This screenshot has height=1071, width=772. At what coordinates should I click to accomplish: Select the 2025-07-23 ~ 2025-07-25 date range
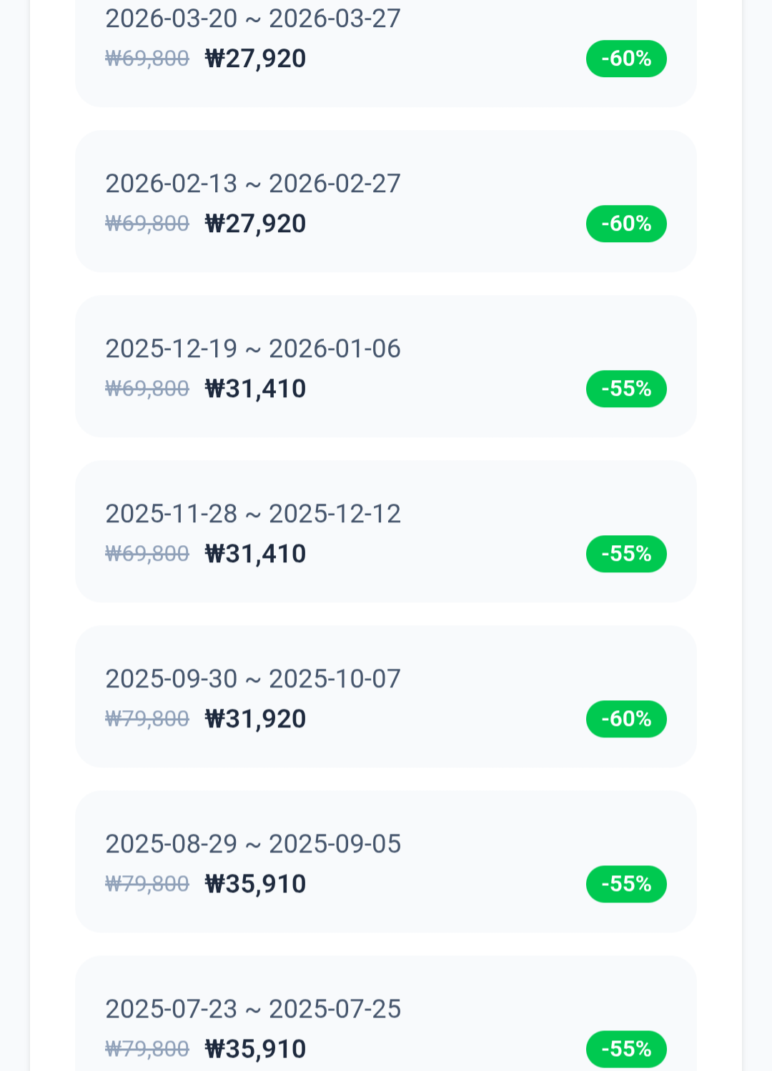click(x=253, y=1009)
